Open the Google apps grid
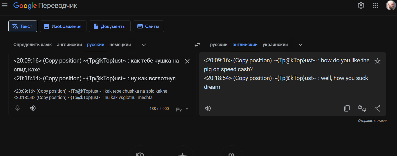The width and height of the screenshot is (397, 156). click(x=375, y=5)
